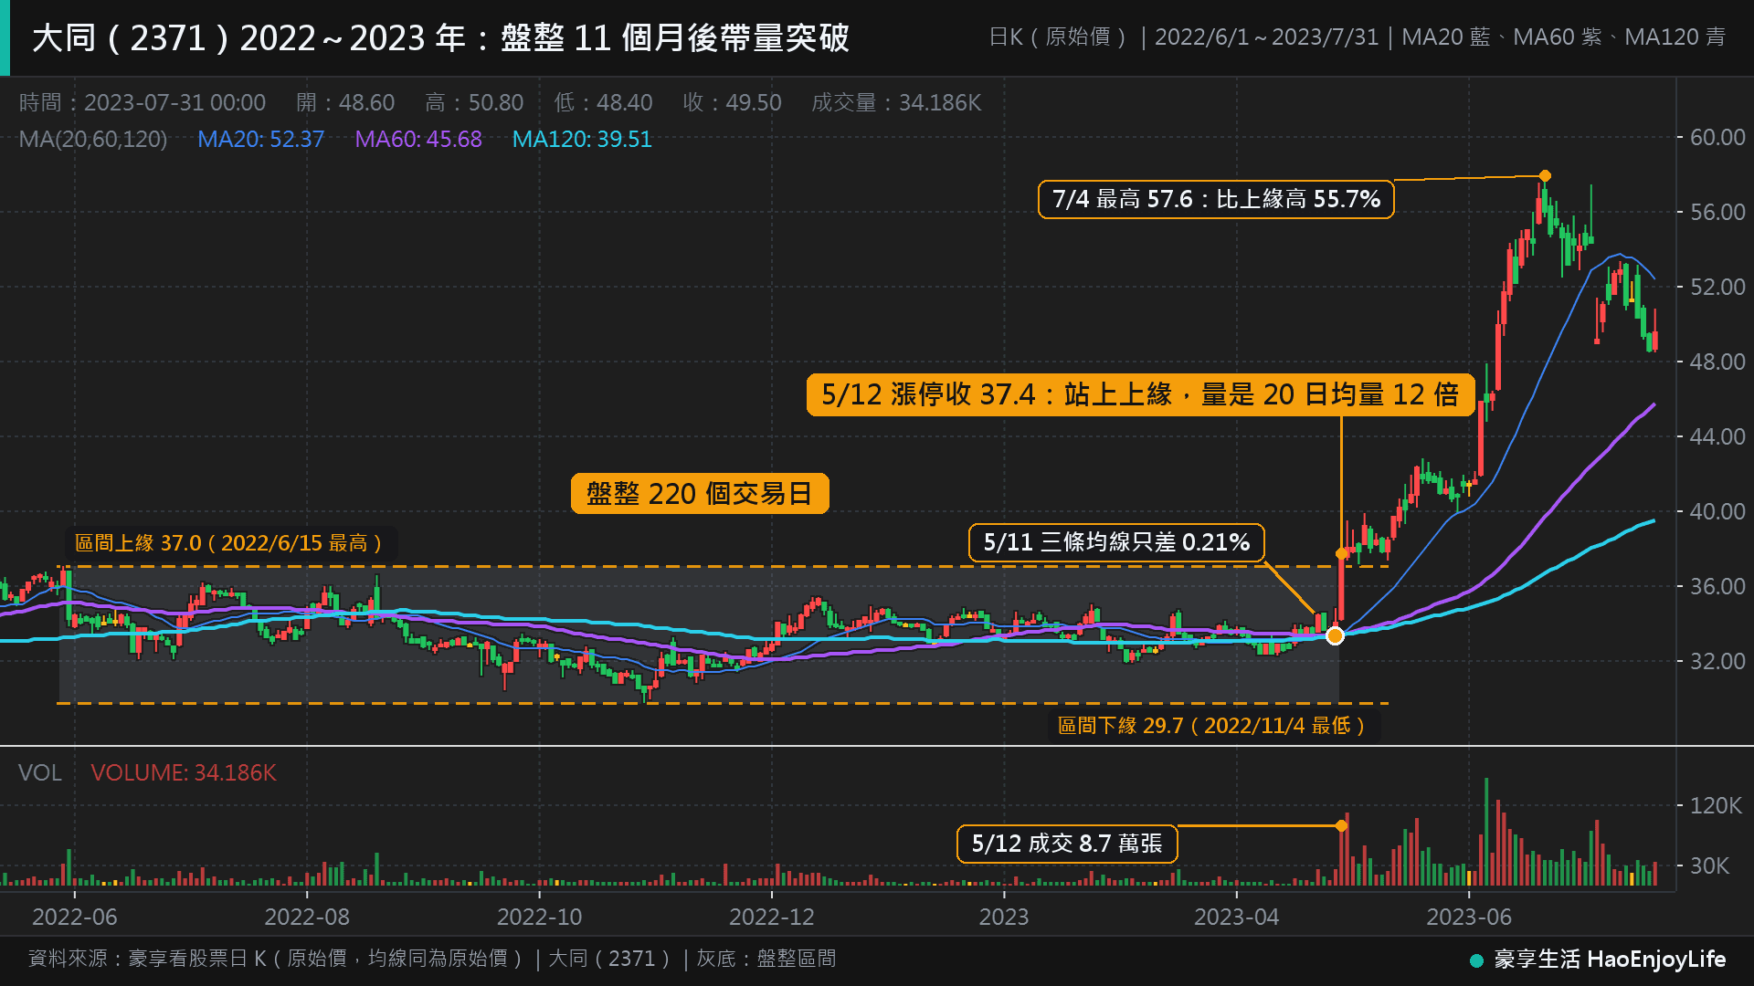Click the 資料來源 footer source note
The image size is (1754, 986).
[432, 959]
